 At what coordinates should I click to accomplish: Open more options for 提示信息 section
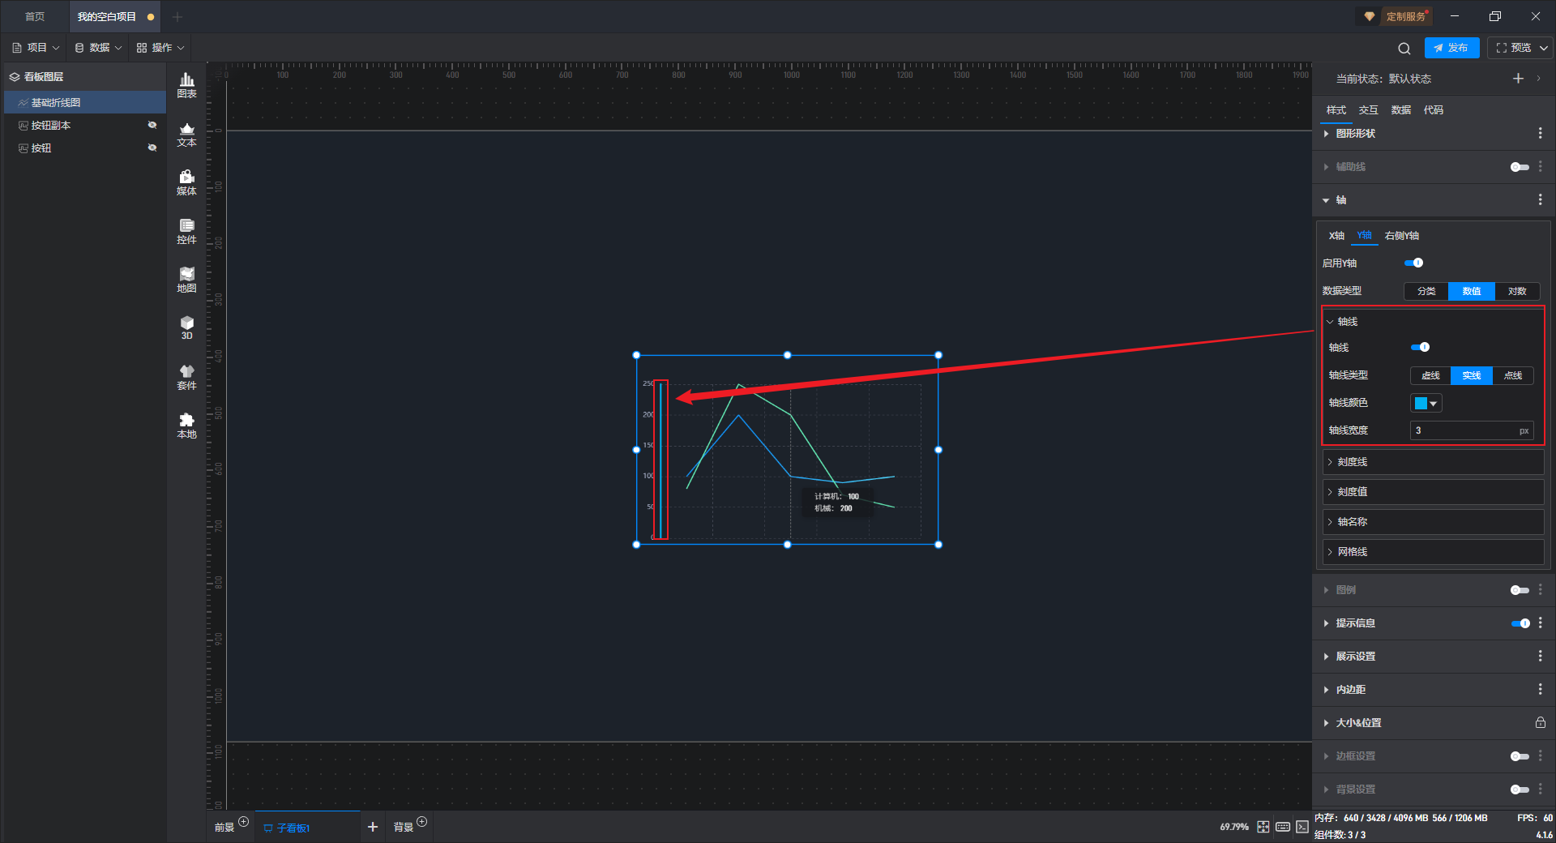(x=1540, y=623)
